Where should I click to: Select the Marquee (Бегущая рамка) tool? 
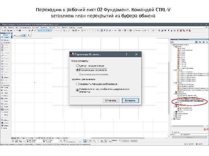click(x=5, y=40)
